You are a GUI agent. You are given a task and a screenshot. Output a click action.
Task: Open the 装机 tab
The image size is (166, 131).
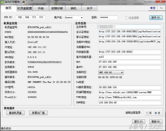(73, 8)
